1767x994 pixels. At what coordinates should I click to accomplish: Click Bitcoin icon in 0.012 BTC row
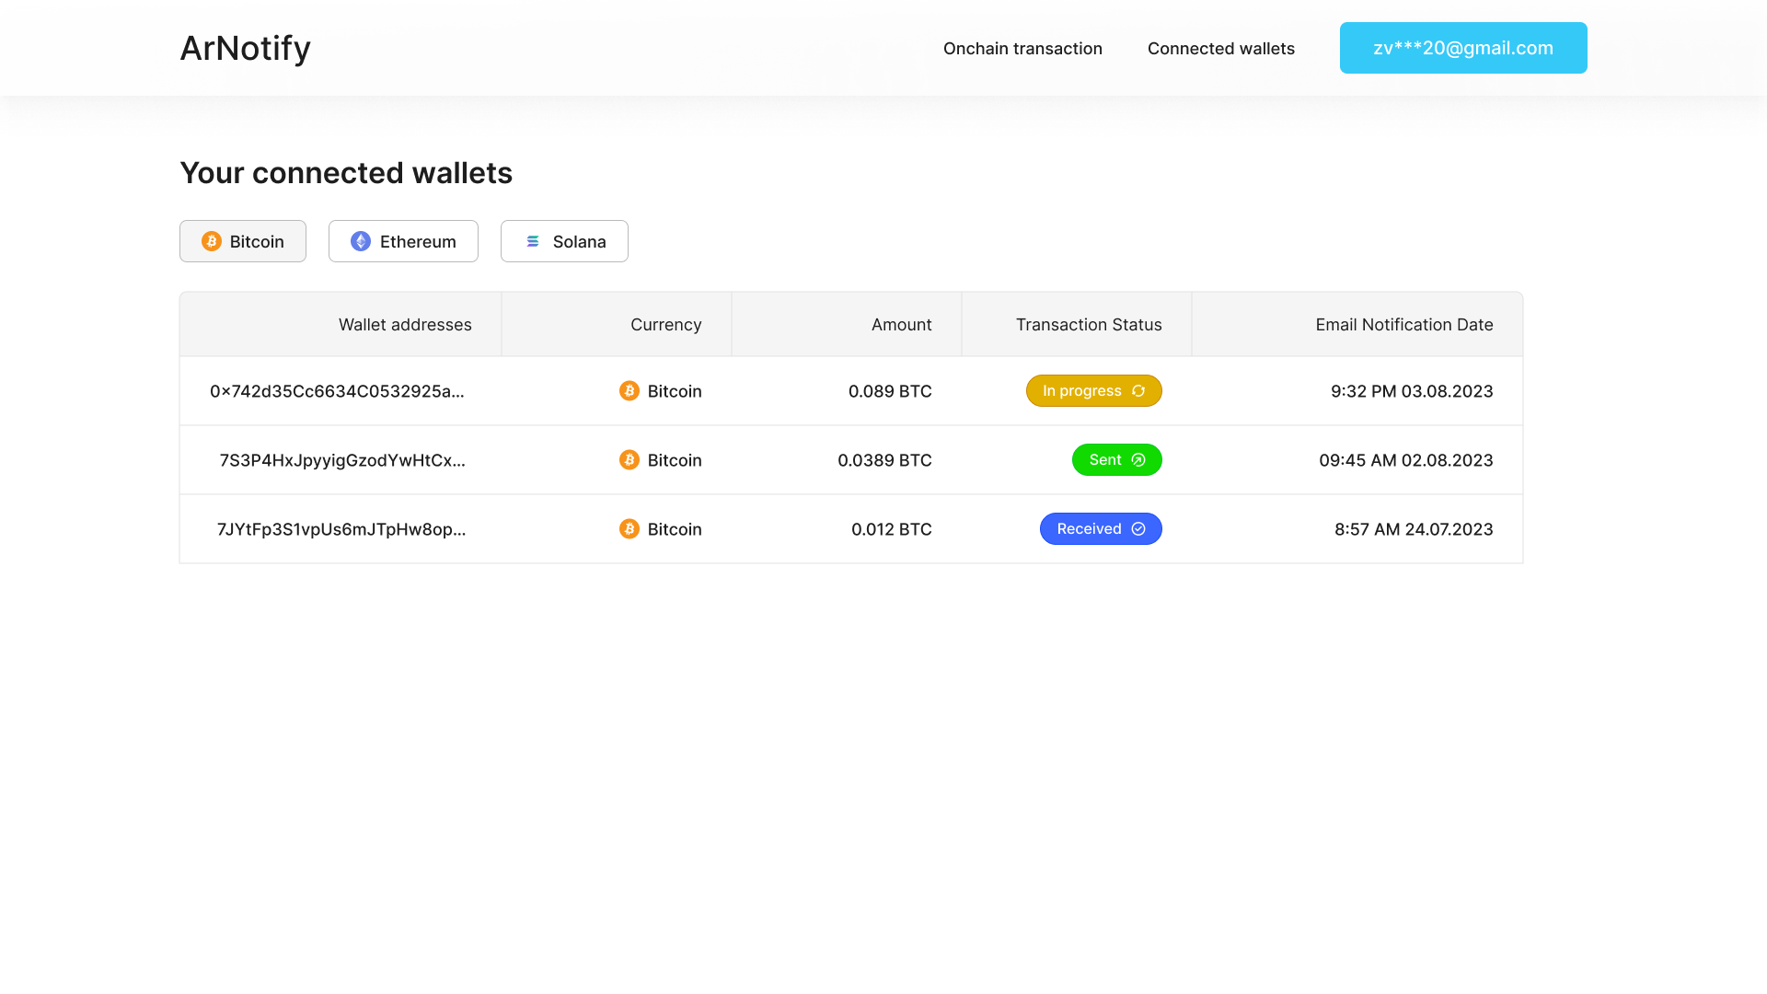(629, 529)
